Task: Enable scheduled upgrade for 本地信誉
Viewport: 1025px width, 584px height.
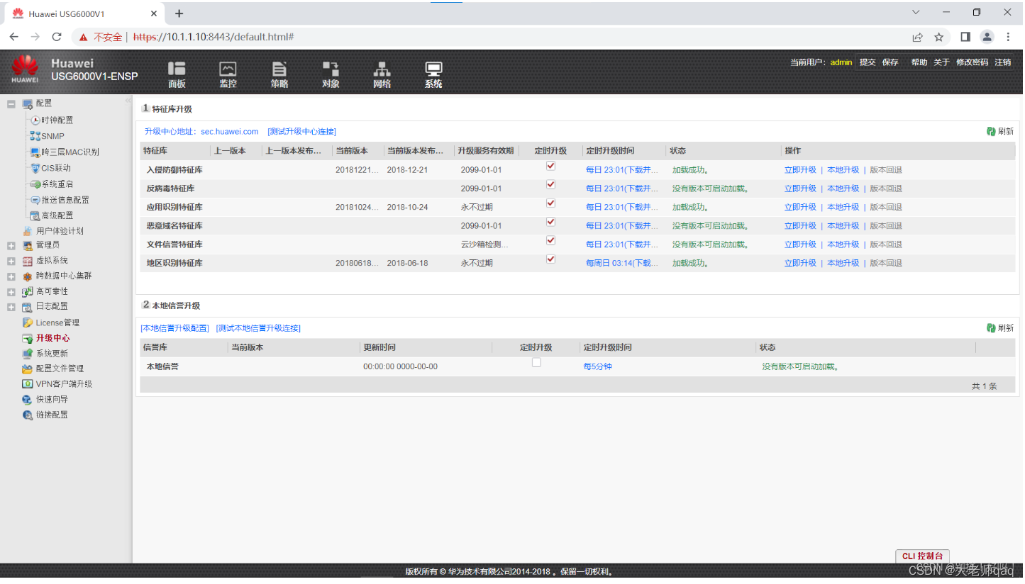Action: 536,362
